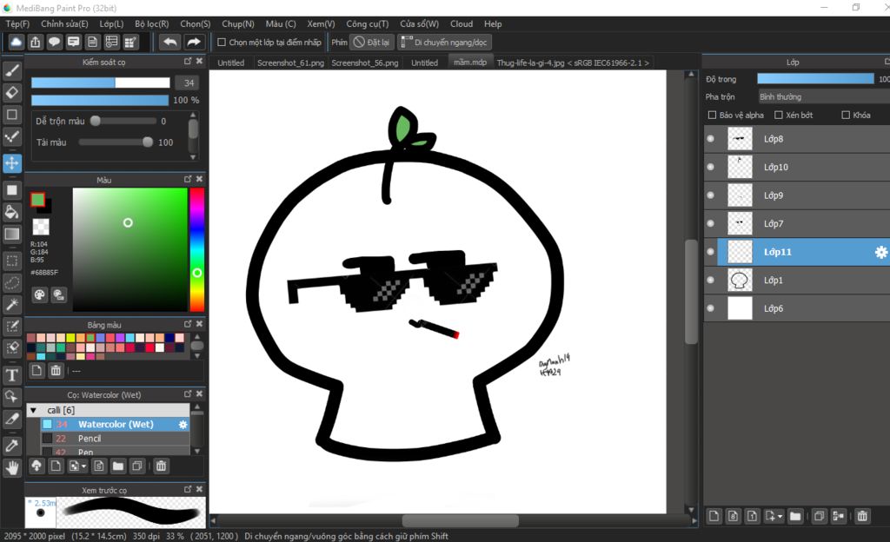This screenshot has width=890, height=542.
Task: Open the color palette wheel icon
Action: click(x=39, y=294)
